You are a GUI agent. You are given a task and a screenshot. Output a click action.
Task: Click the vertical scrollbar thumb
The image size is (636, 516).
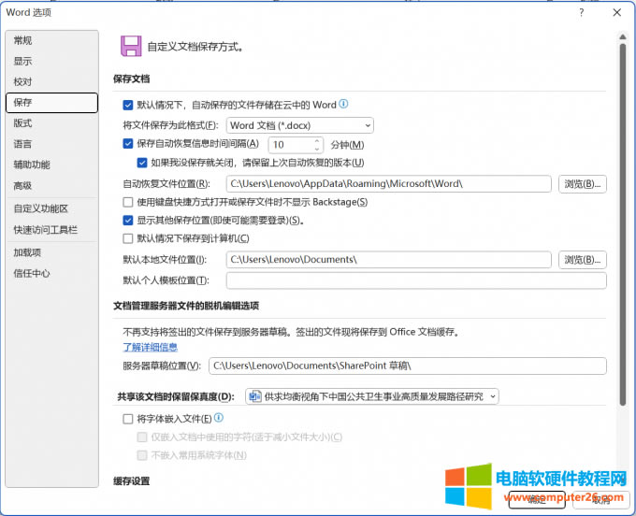(623, 224)
